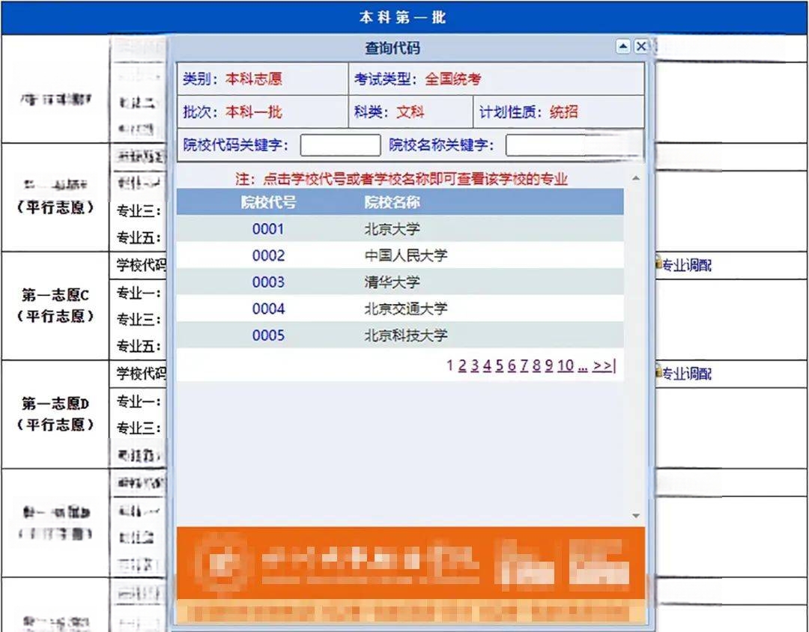Jump to last page with >>| link
Screen dimensions: 809x632
point(604,365)
